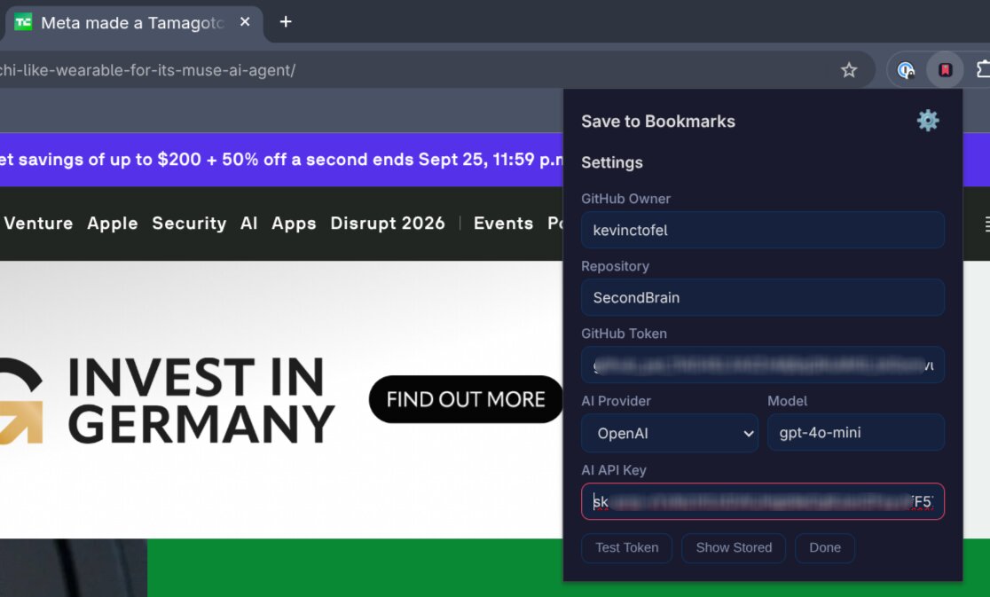Click the GitHub Owner label

(625, 199)
